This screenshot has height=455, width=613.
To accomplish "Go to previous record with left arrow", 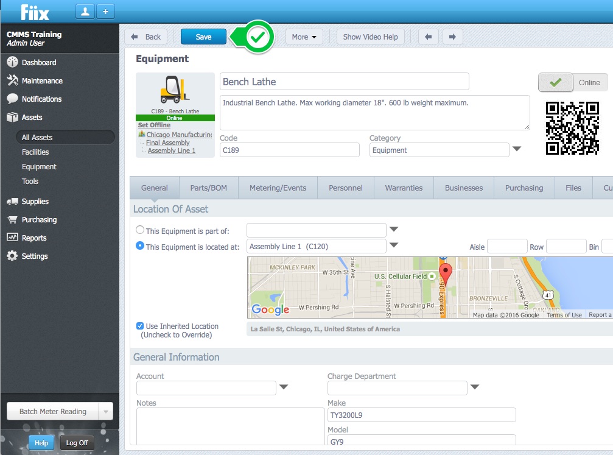I will point(429,37).
